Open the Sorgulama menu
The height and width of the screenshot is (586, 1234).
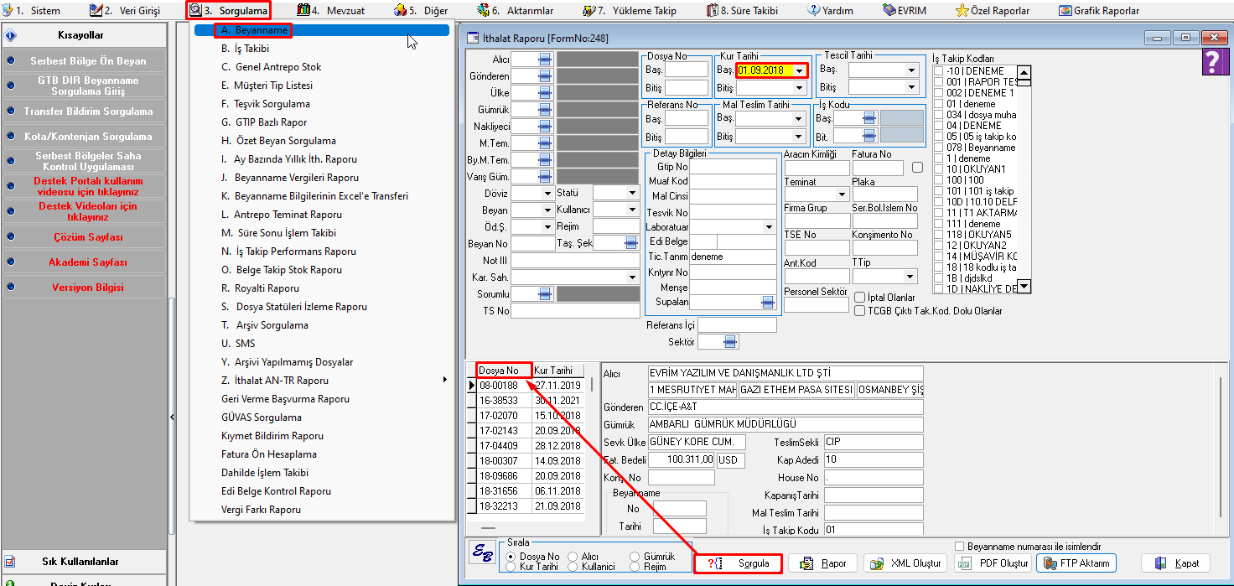point(229,11)
